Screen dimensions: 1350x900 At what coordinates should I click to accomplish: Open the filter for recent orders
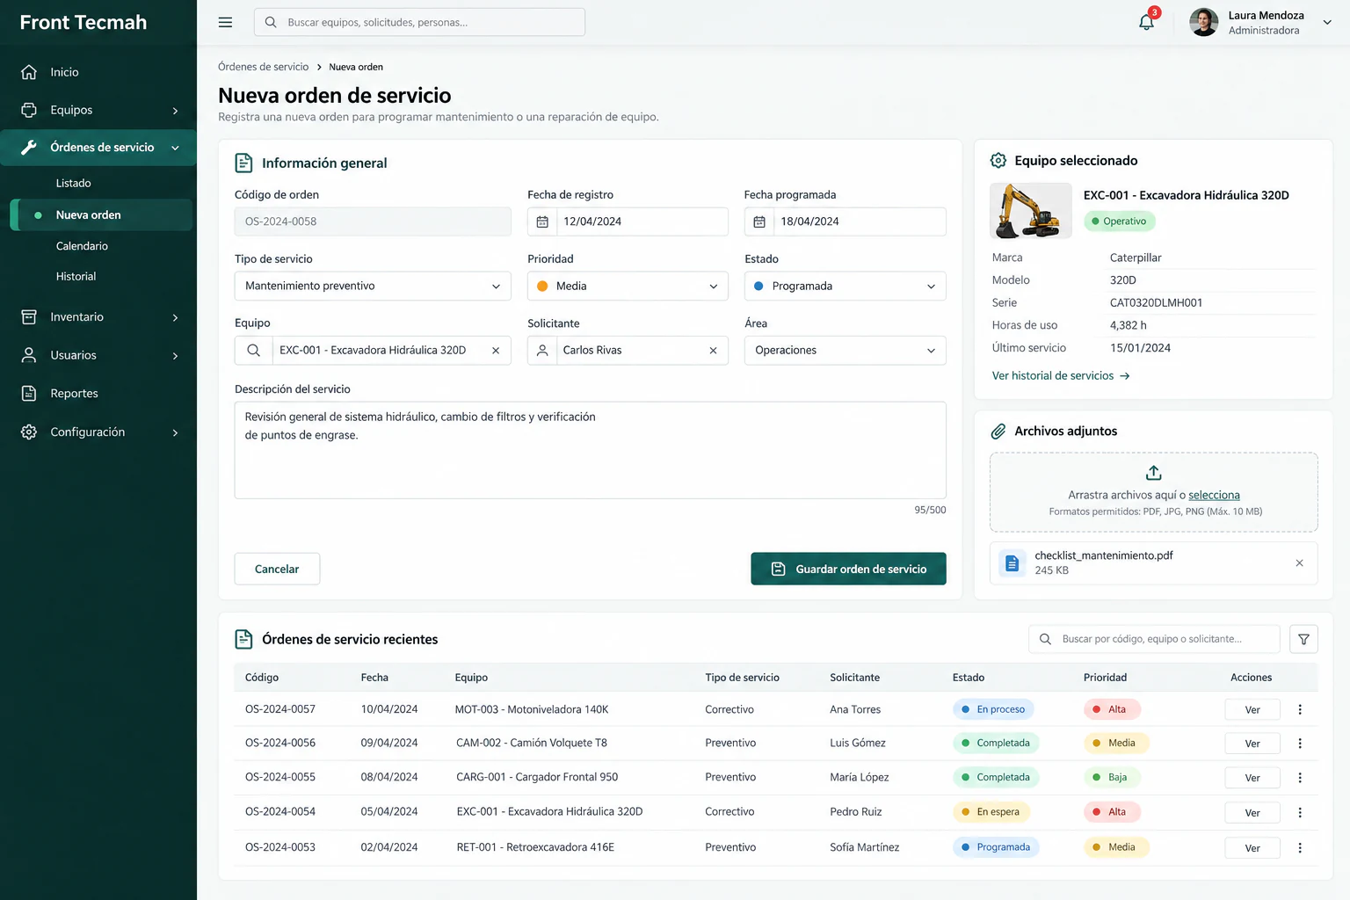tap(1303, 639)
